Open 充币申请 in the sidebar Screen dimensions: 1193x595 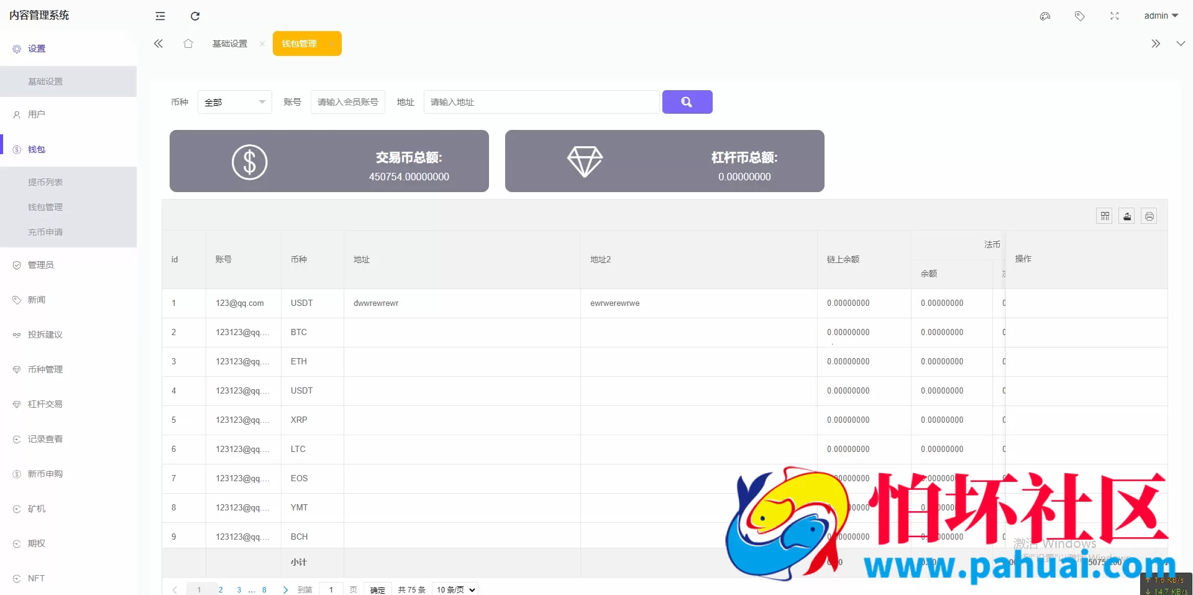coord(68,232)
